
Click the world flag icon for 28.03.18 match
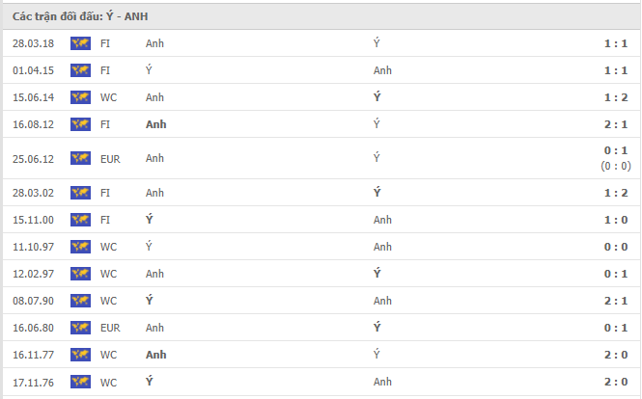[80, 43]
